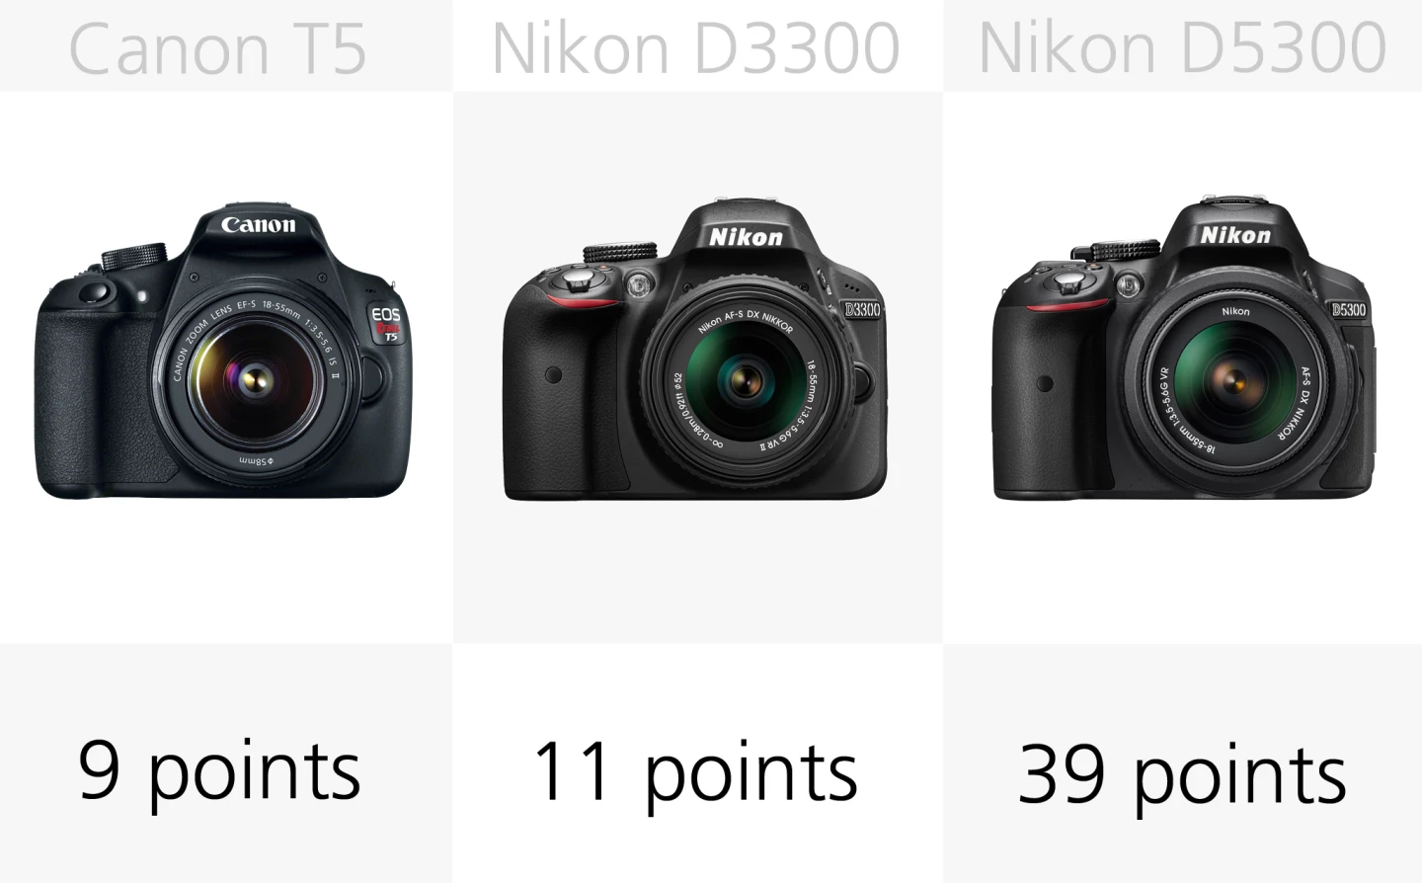1422x883 pixels.
Task: Click the D5300 model badge
Action: click(x=1349, y=310)
